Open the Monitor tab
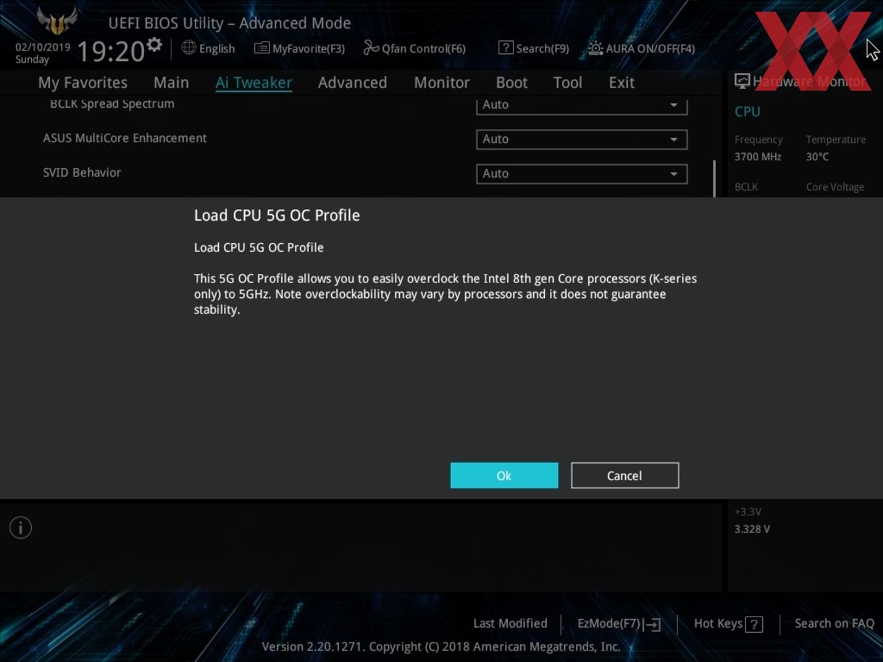This screenshot has width=883, height=662. point(441,82)
